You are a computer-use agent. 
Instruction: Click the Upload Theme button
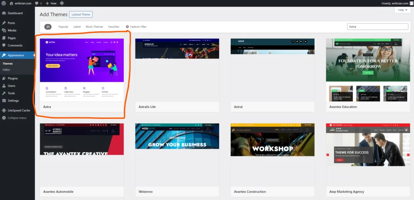point(81,15)
